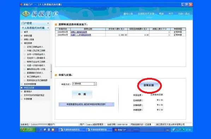Image resolution: width=211 pixels, height=139 pixels.
Task: Collapse the 填写报表 tree node
Action: (22, 43)
